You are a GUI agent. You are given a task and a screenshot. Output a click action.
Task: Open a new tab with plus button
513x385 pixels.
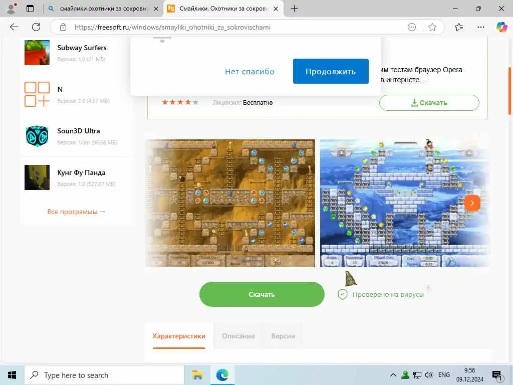pyautogui.click(x=294, y=9)
